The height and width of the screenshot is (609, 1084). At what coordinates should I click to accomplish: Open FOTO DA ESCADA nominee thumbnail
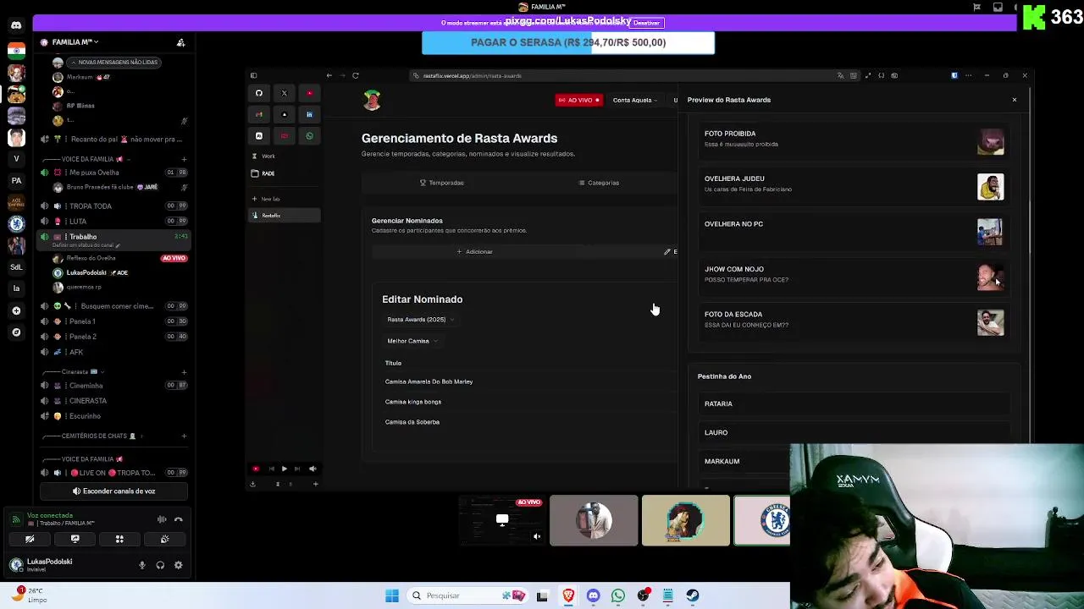click(990, 322)
